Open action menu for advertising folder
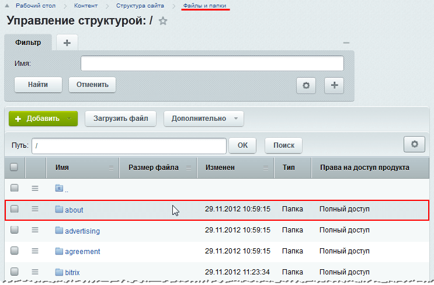434x285 pixels. click(x=35, y=230)
